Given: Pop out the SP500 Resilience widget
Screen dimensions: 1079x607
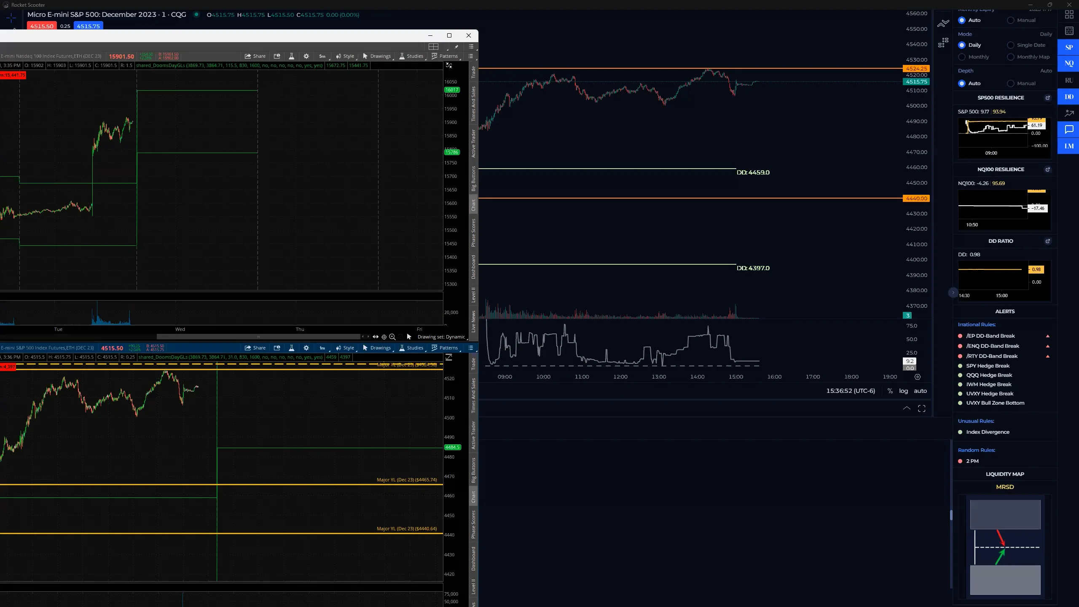Looking at the screenshot, I should tap(1047, 98).
